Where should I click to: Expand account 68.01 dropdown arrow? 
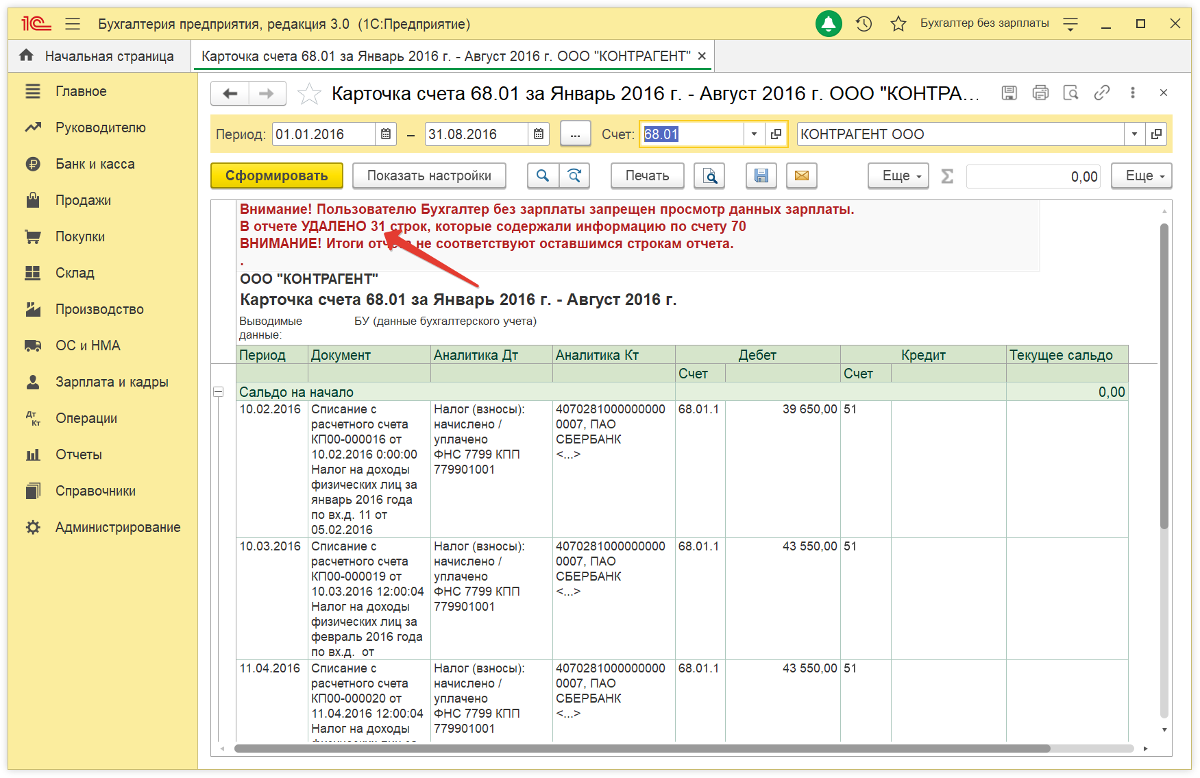coord(754,134)
